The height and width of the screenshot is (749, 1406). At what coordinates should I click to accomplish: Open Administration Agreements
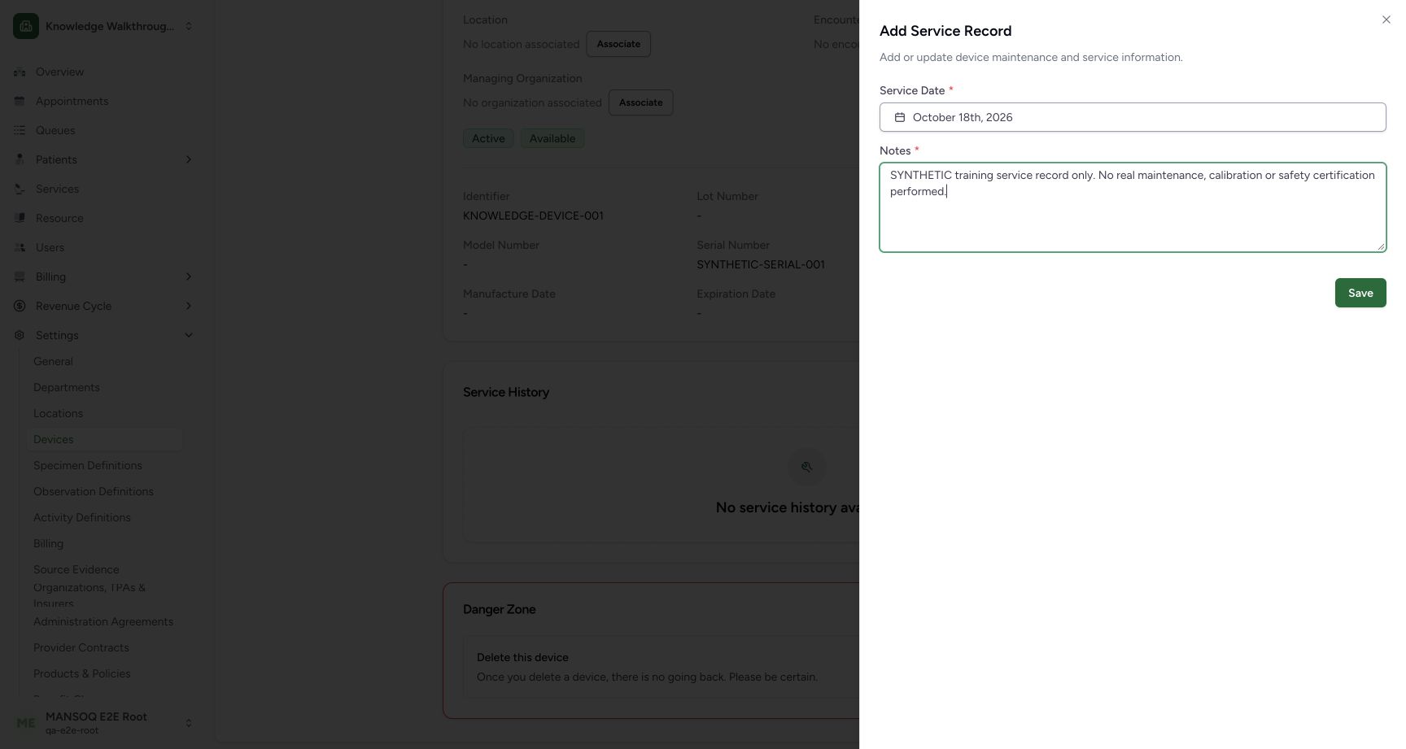point(103,621)
